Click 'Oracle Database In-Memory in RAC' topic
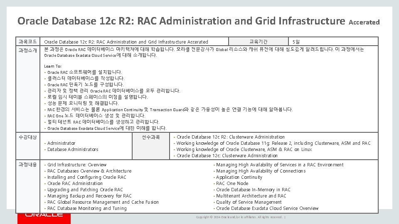This screenshot has height=224, width=399. pyautogui.click(x=253, y=190)
